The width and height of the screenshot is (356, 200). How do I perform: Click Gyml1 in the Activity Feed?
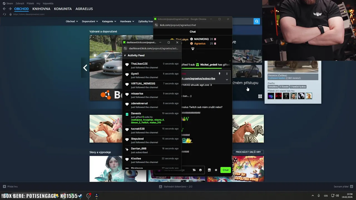point(135,74)
